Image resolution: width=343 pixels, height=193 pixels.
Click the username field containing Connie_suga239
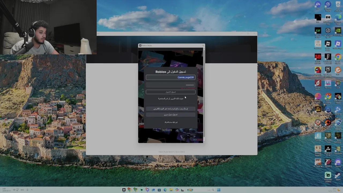(x=171, y=77)
